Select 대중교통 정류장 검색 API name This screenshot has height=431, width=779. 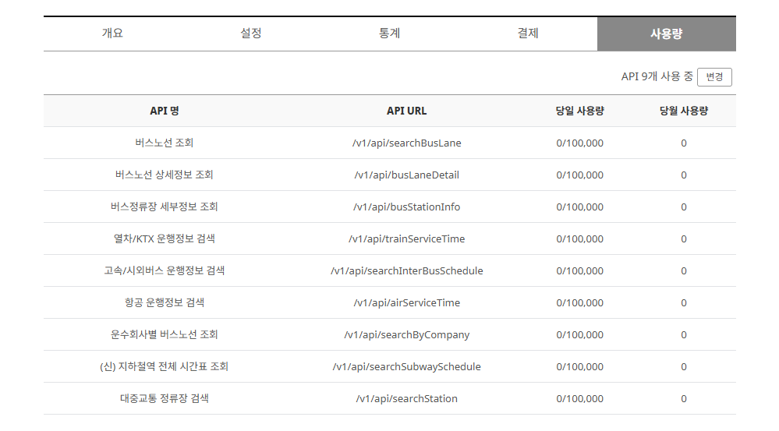[x=165, y=398]
